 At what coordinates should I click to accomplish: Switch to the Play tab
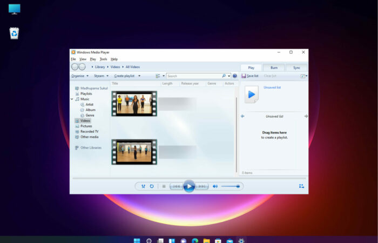point(251,67)
